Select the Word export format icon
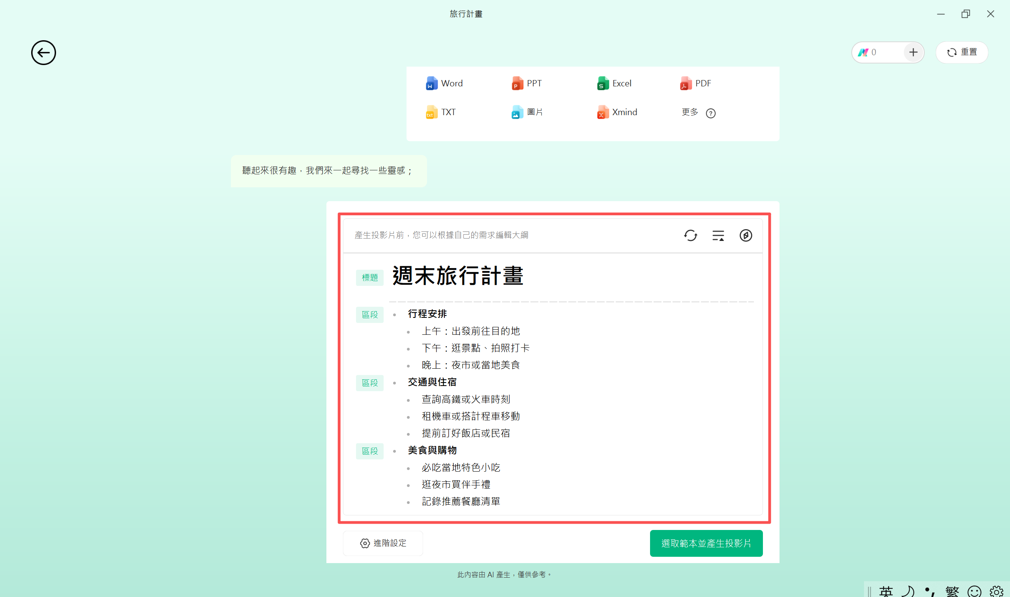Viewport: 1010px width, 597px height. point(431,83)
